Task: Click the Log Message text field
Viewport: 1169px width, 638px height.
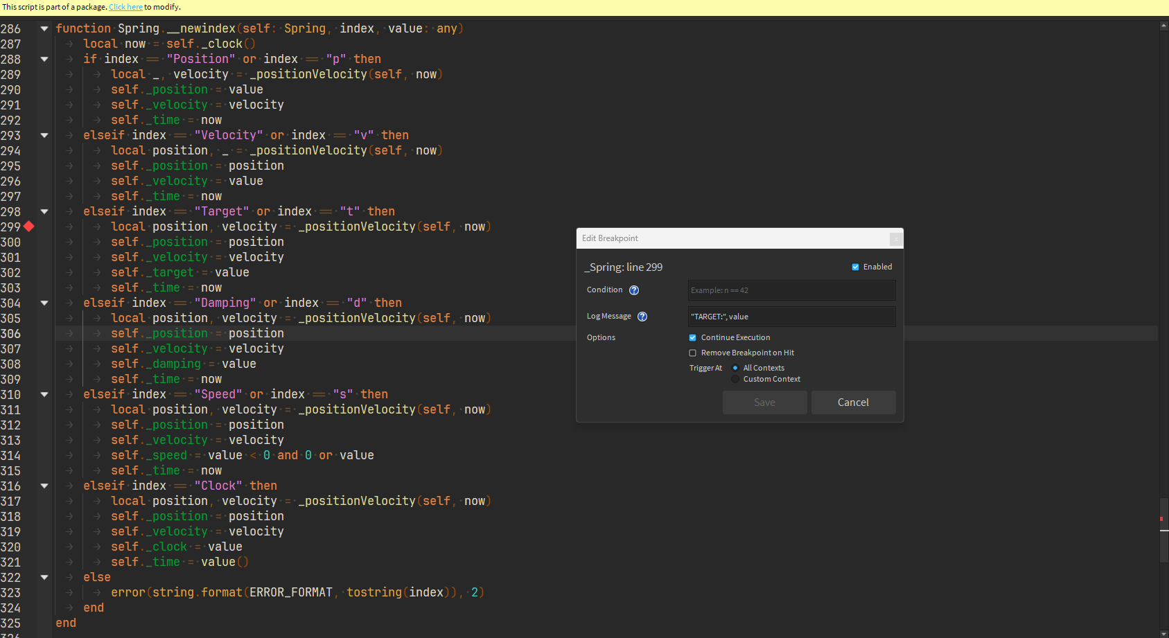Action: 791,317
